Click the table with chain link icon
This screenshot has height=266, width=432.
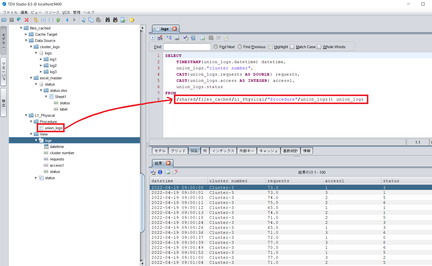tap(177, 38)
